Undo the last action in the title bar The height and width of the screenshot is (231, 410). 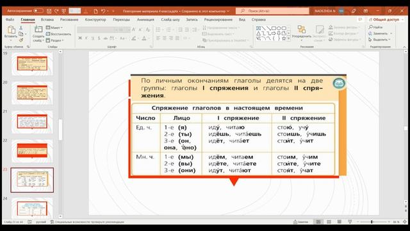click(x=103, y=11)
